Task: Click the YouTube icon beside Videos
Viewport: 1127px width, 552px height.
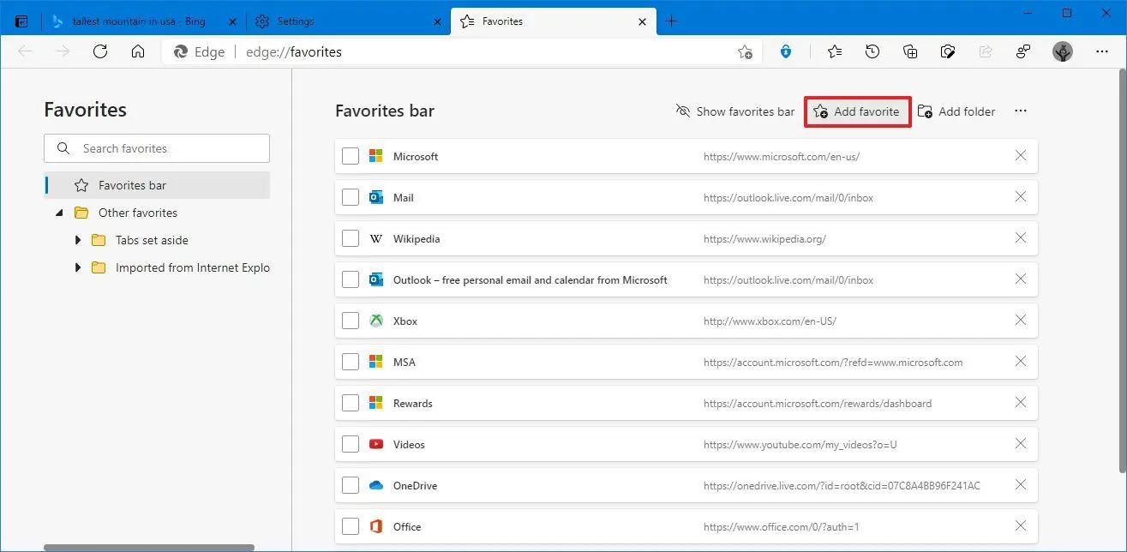Action: tap(375, 444)
